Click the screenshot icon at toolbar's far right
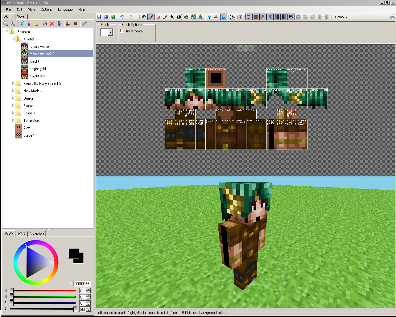The image size is (396, 317). click(392, 17)
